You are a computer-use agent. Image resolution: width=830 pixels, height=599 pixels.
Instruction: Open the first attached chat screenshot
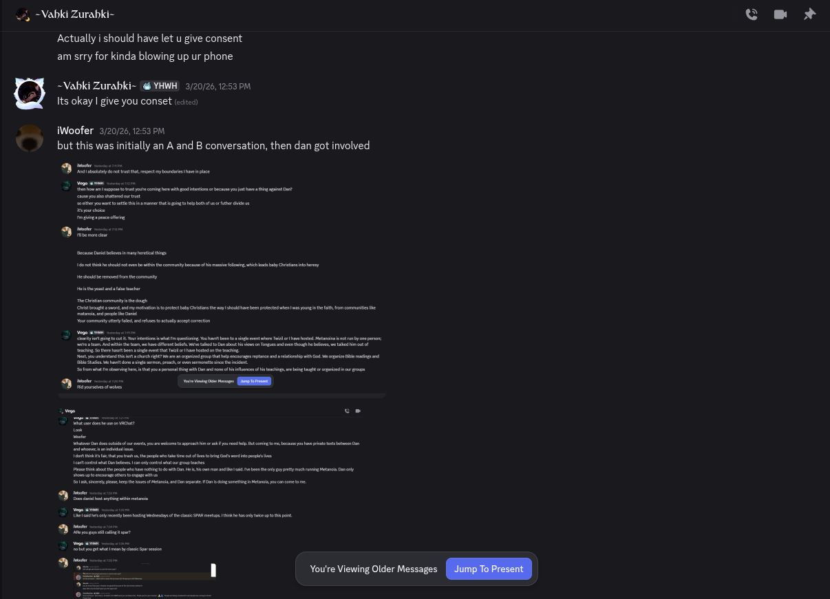pos(222,279)
